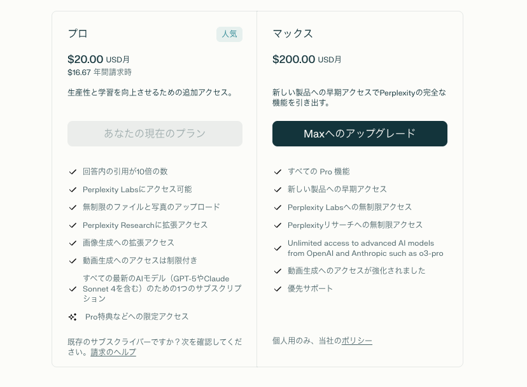Click the Pro特典などへの限定アクセス text
Screen dimensions: 527x387
[137, 317]
